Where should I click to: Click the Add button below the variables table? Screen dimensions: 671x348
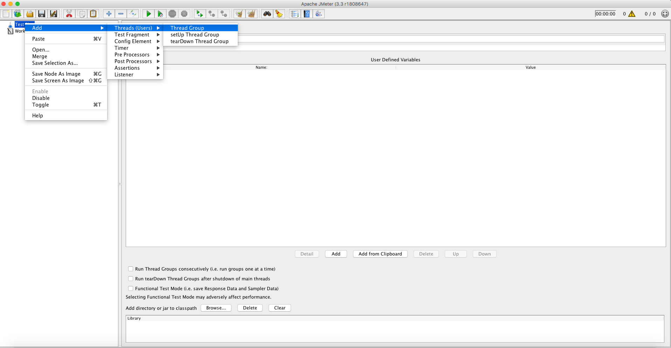tap(336, 254)
